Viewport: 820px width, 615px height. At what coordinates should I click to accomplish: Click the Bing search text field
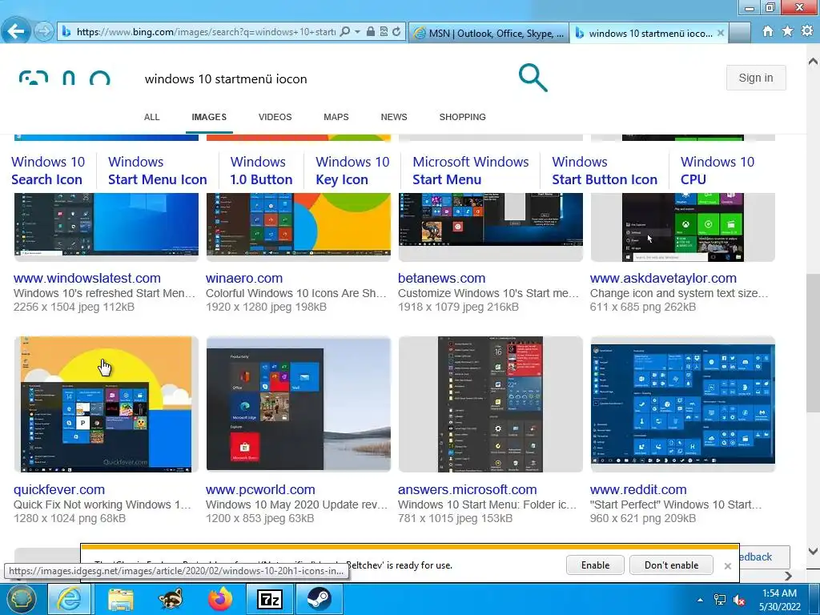(x=324, y=79)
